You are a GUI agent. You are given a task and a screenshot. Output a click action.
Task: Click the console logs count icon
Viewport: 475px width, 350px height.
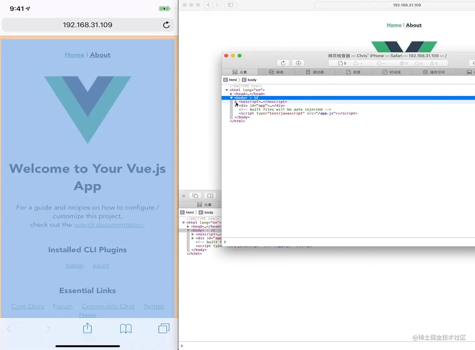[404, 63]
